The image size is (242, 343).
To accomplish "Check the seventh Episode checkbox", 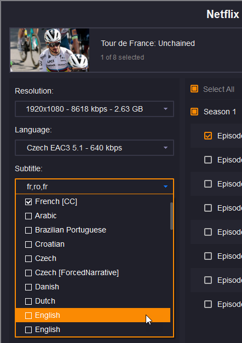I will point(208,280).
